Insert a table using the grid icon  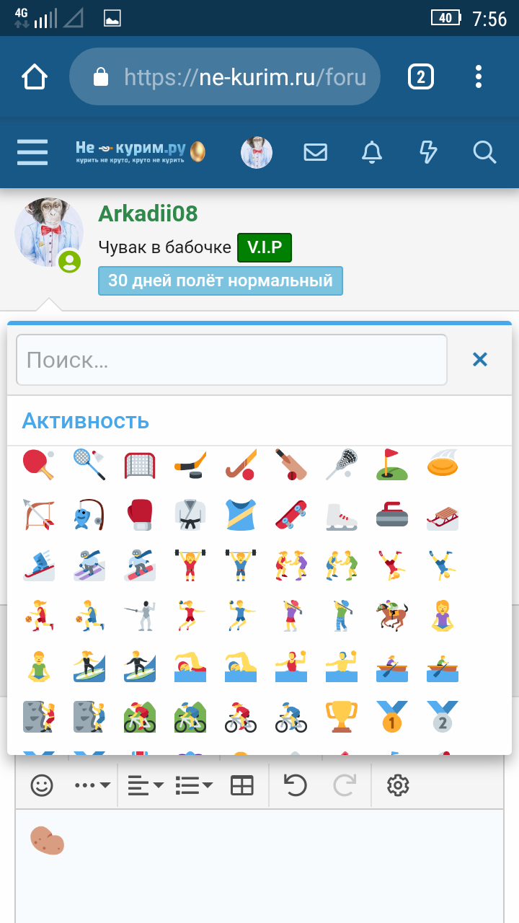pos(242,785)
